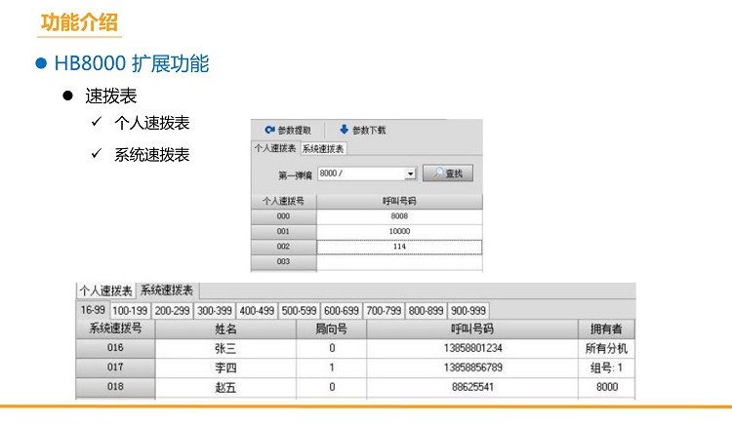
Task: Click owner cell 8000
Action: 606,387
